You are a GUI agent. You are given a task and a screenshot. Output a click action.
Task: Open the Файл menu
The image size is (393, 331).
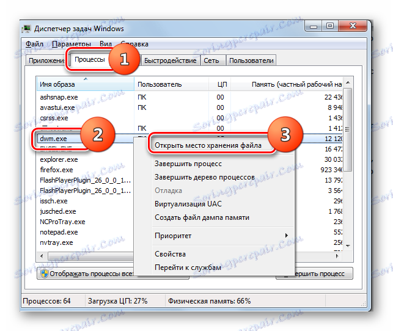tap(34, 44)
